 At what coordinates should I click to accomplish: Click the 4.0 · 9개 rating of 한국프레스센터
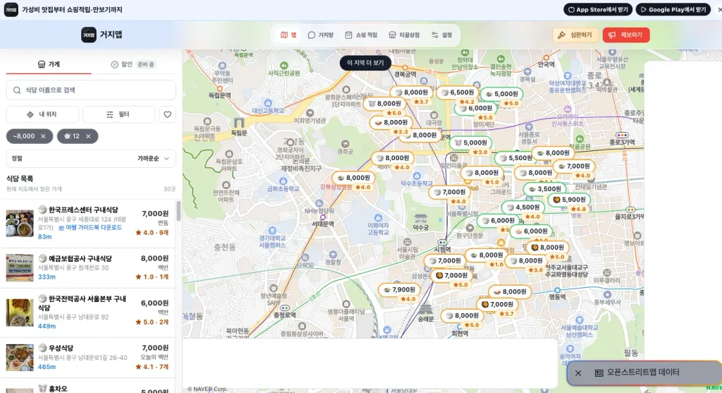tap(152, 233)
